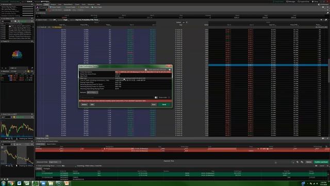Switch to the Analyze tab

[x=53, y=5]
